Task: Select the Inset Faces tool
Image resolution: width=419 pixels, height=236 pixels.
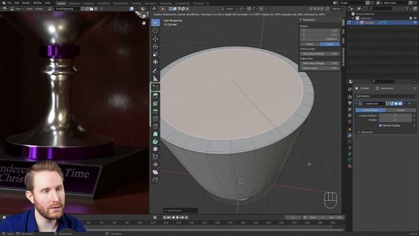Action: (x=155, y=104)
